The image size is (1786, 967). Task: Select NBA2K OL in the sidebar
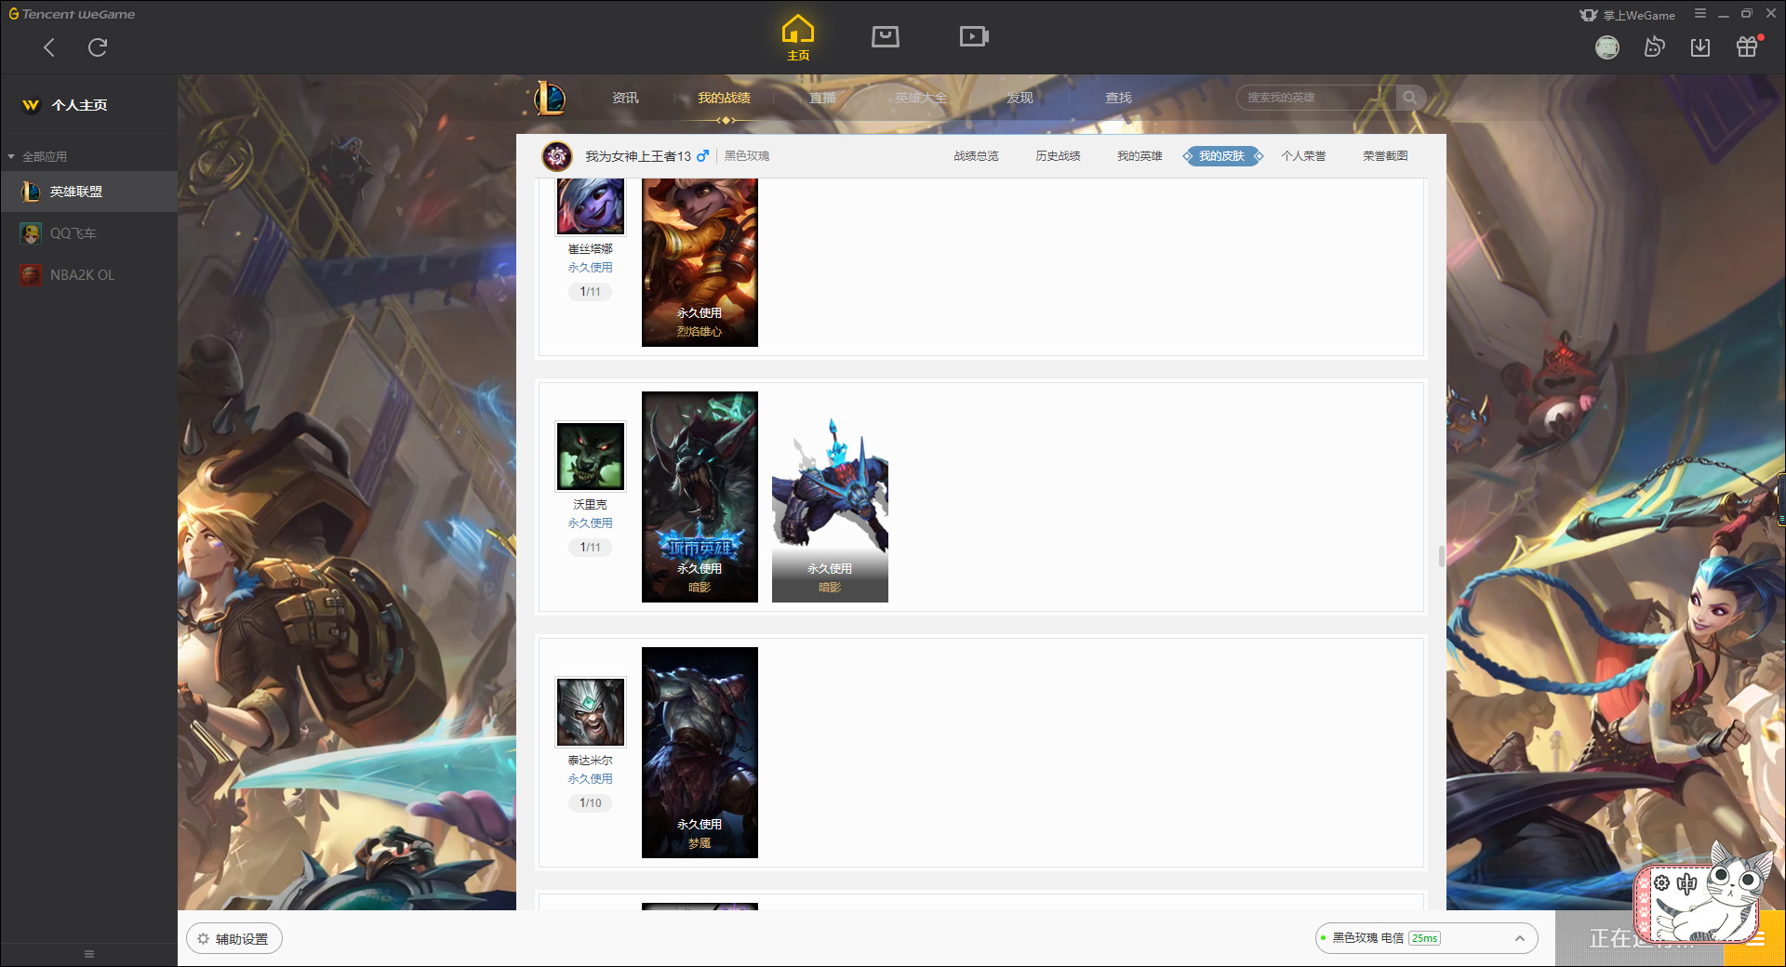88,275
